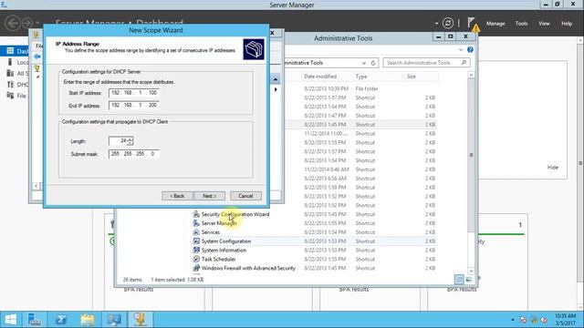
Task: Click the DHCP console back arrow
Action: tap(36, 56)
